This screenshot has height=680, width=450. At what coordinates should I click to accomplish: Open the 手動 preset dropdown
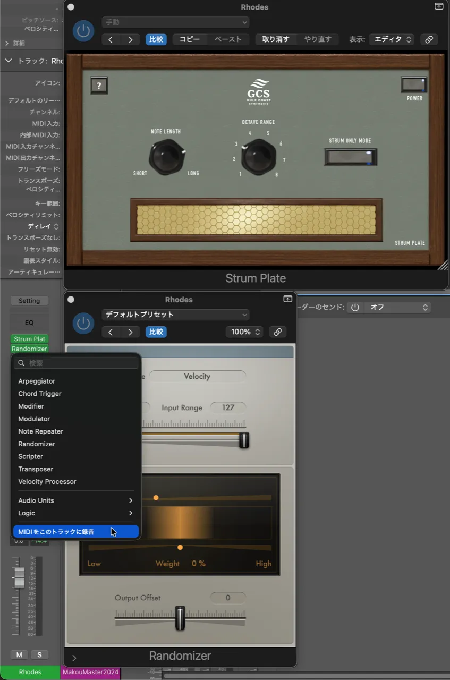click(x=175, y=22)
